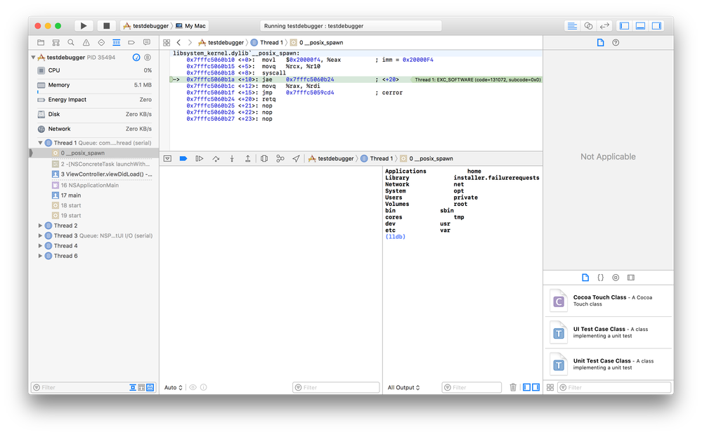Switch to the Quick Help inspector tab
This screenshot has width=702, height=435.
point(616,43)
